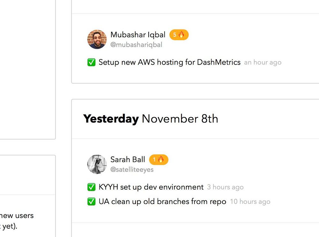Click the 'new users' text in the left panel
319x237 pixels.
tap(18, 216)
